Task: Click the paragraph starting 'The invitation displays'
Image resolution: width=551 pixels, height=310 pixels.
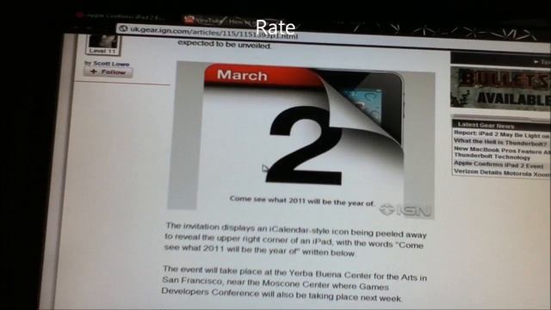Action: pos(294,239)
